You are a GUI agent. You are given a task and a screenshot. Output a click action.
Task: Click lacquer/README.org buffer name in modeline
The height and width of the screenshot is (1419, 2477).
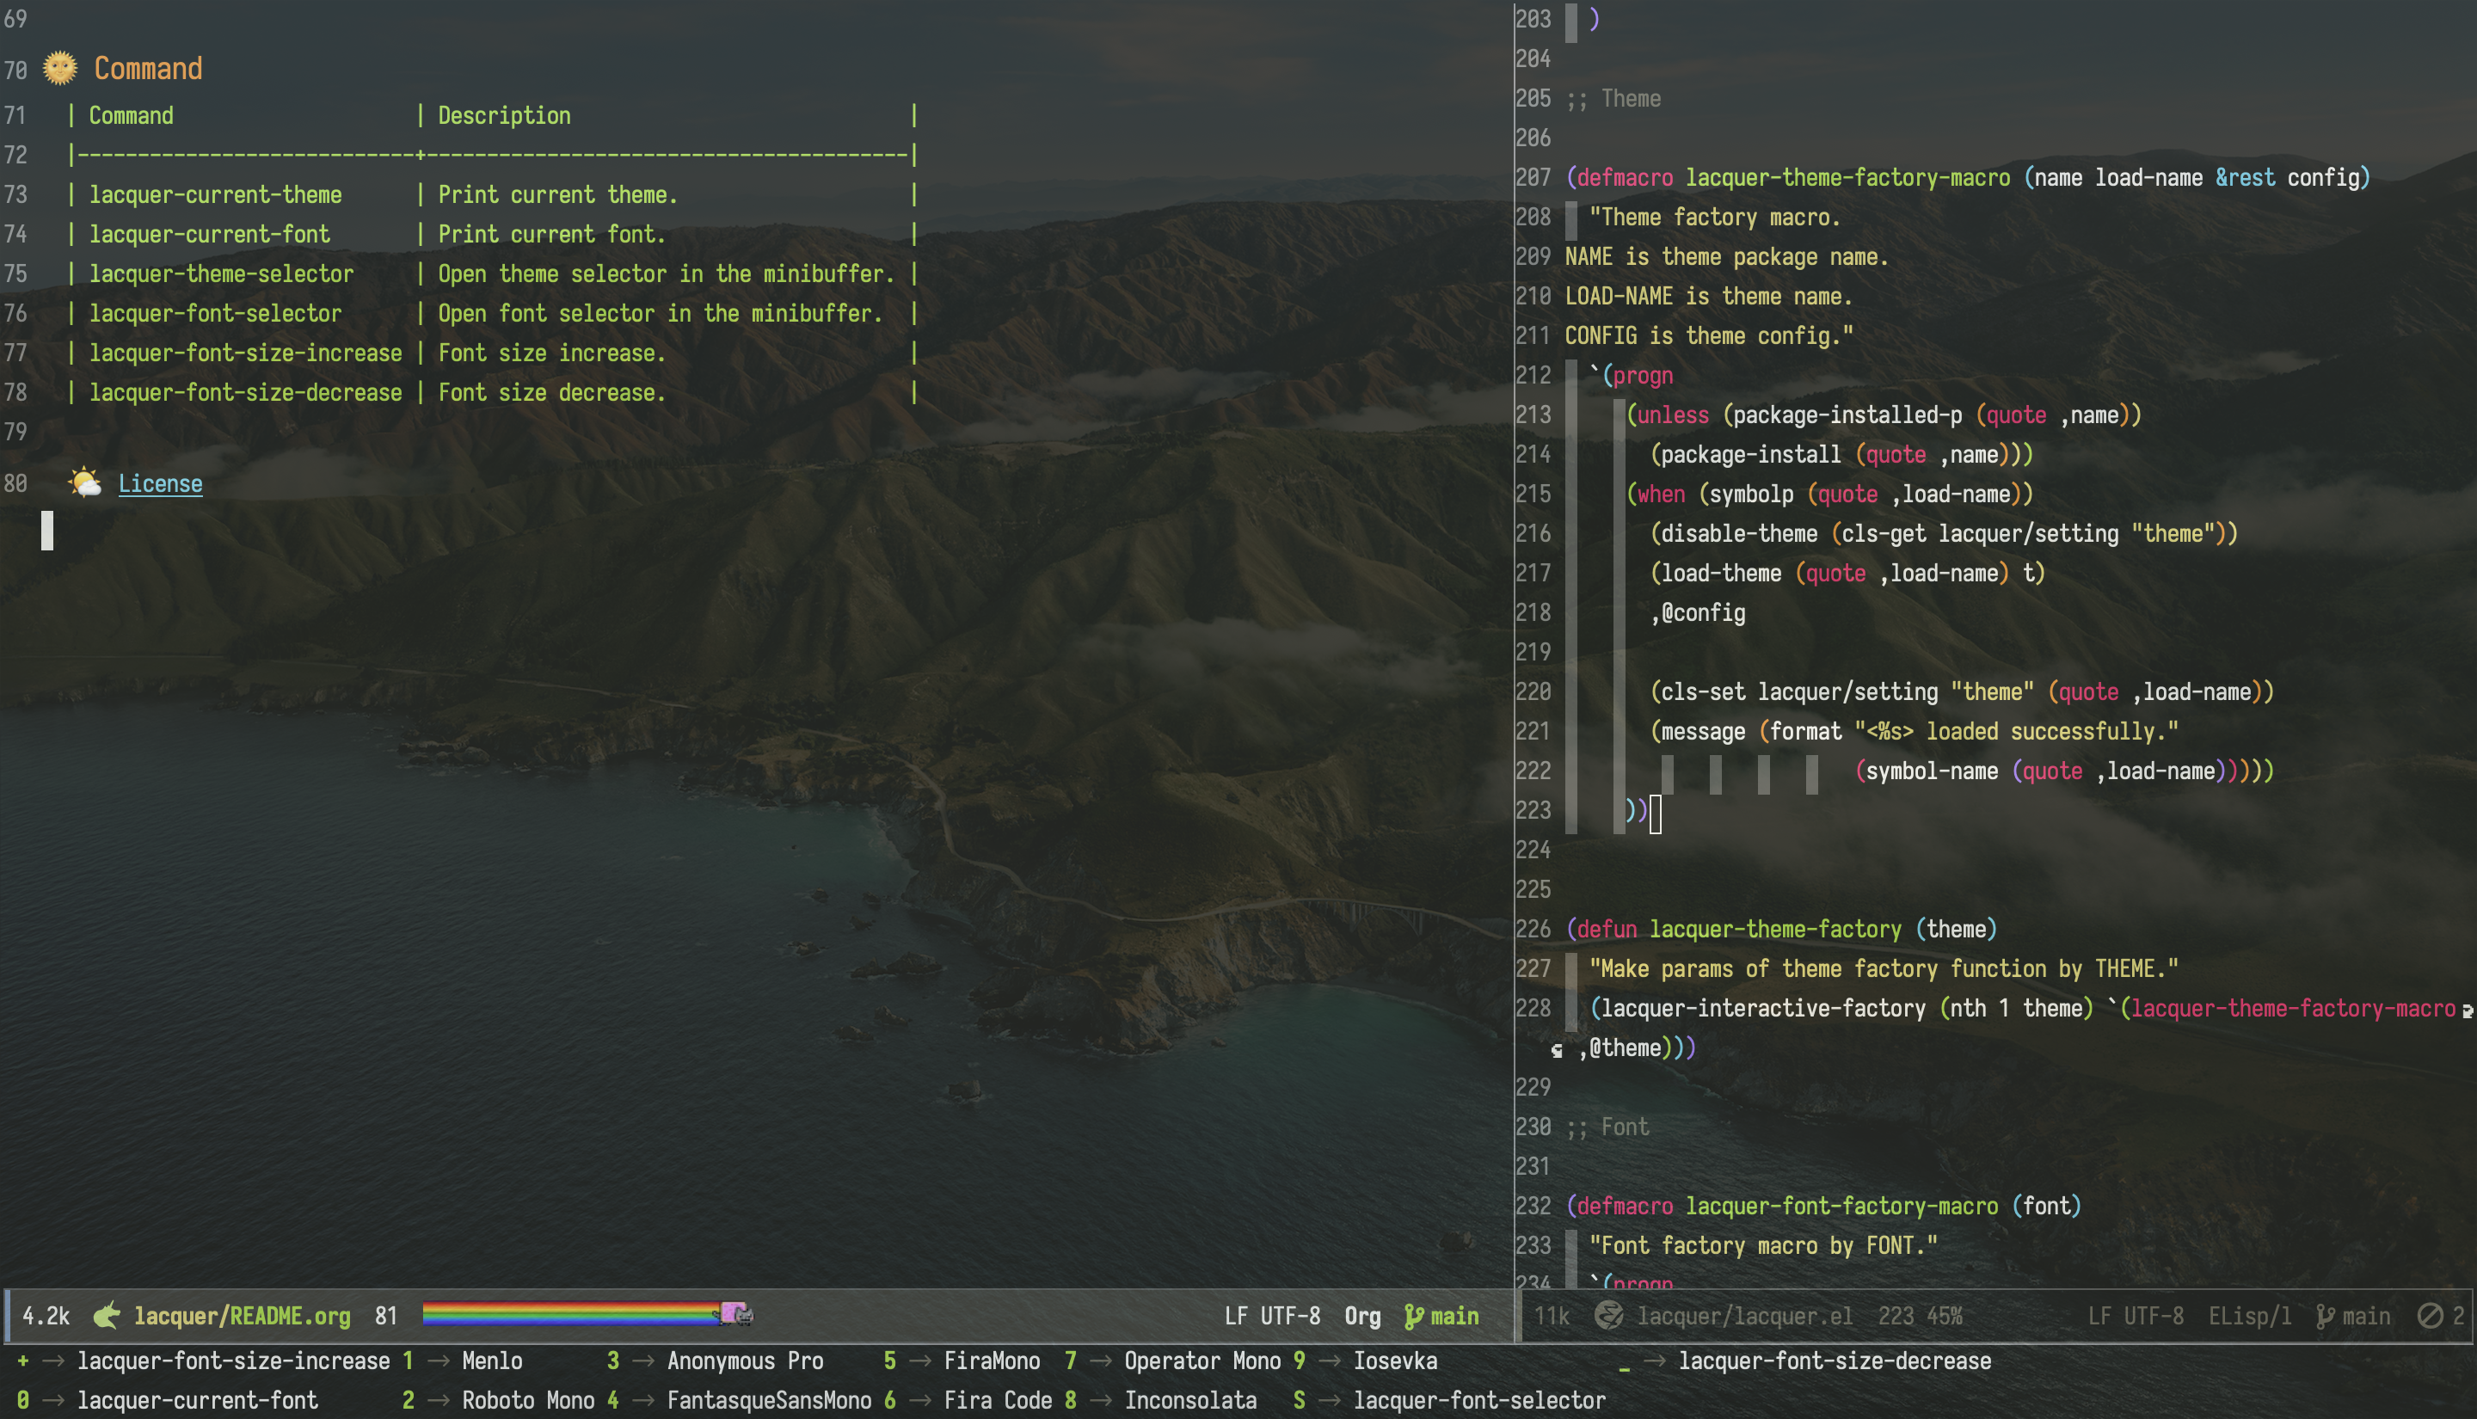242,1316
